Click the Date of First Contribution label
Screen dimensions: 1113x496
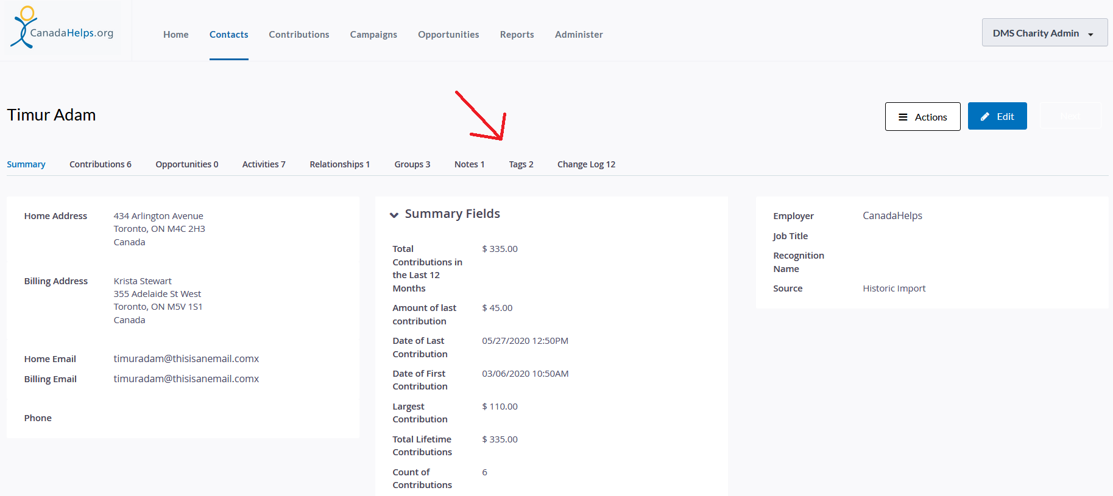point(420,380)
